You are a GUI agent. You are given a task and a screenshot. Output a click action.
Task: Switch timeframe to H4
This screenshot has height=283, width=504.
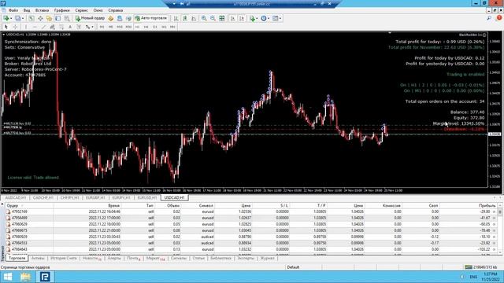(146, 27)
